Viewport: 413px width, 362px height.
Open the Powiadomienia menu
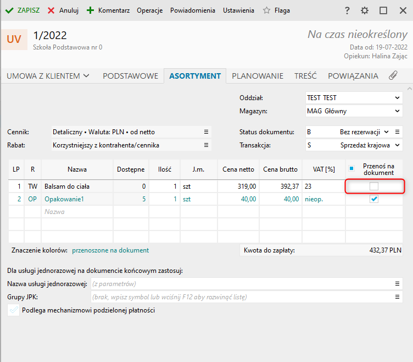coord(193,10)
